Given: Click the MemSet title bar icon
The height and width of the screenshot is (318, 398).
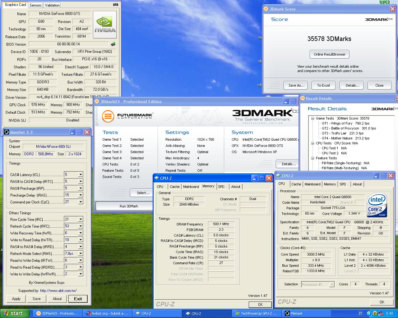Looking at the screenshot, I should click(x=6, y=132).
